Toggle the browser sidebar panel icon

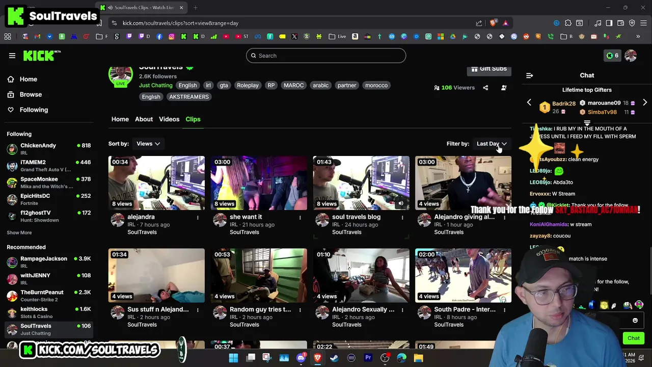click(x=609, y=23)
